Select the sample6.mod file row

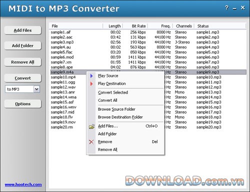(148, 57)
